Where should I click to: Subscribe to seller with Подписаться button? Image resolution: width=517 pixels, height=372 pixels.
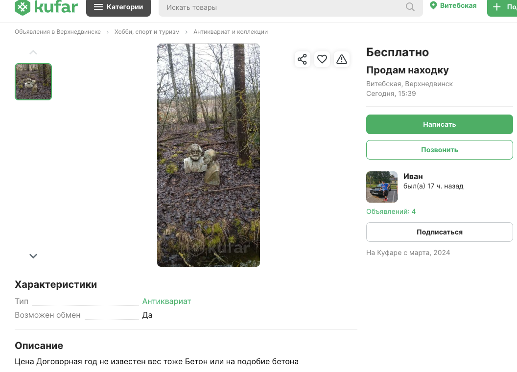tap(439, 232)
